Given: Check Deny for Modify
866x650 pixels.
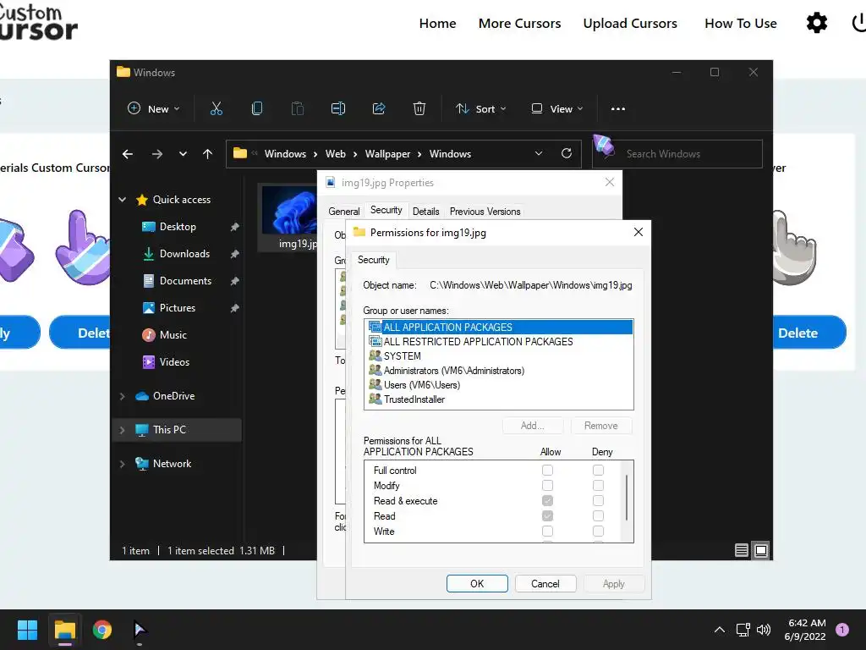Looking at the screenshot, I should [598, 485].
